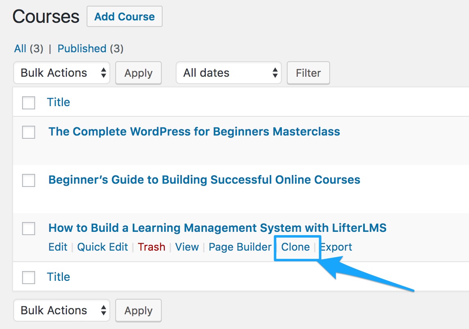This screenshot has height=329, width=469.
Task: Select the Published (3) filter link
Action: [82, 48]
